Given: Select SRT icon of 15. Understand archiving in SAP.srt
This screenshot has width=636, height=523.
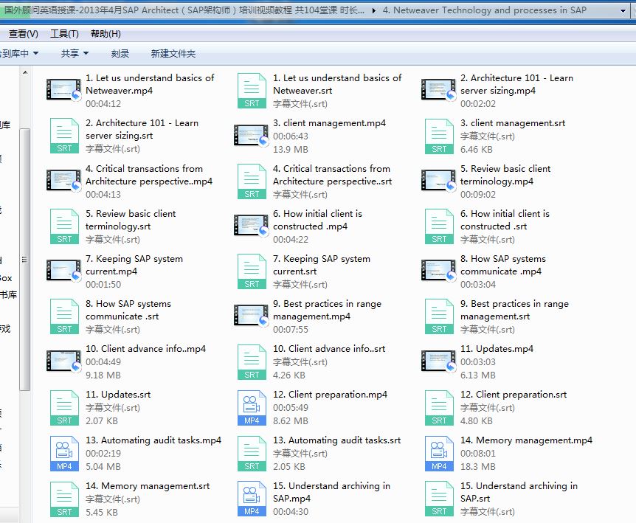Looking at the screenshot, I should (439, 499).
